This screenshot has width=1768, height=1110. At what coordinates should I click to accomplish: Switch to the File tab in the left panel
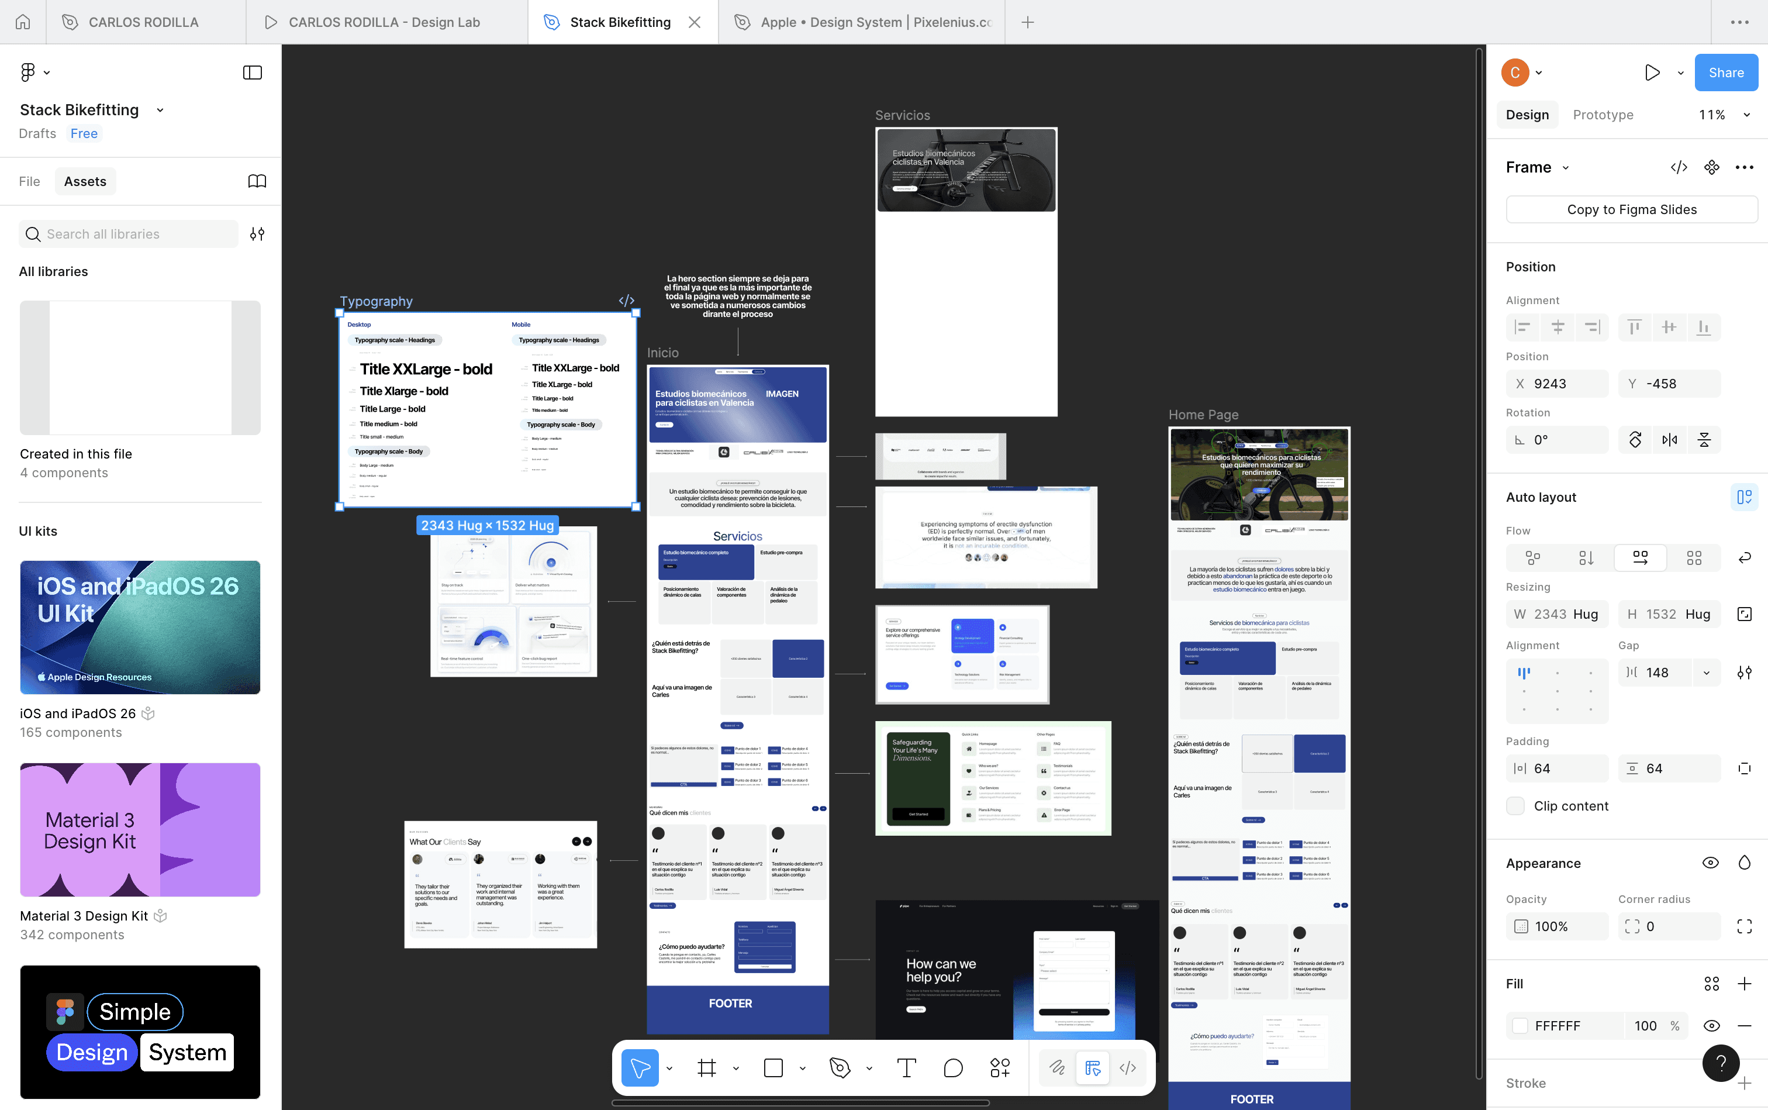click(x=29, y=181)
